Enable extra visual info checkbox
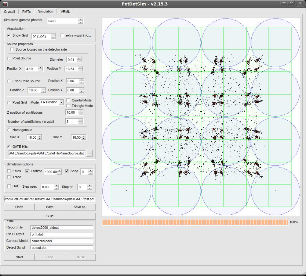The image size is (306, 276). click(62, 35)
